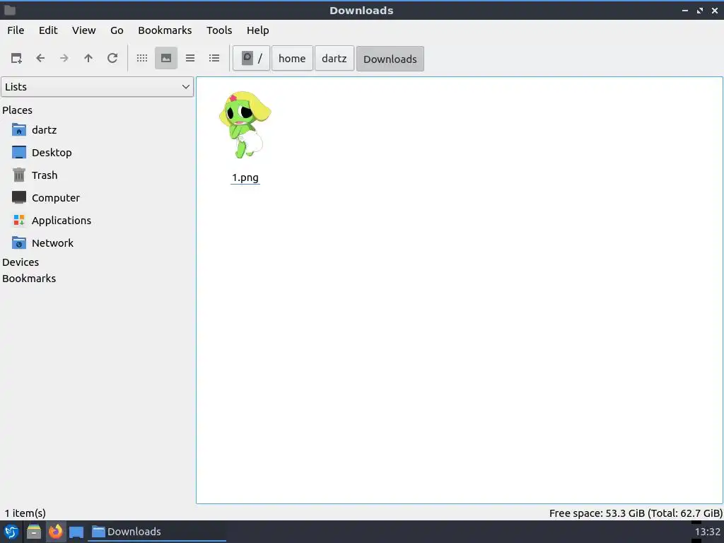Click the '1 item(s)' status text
The image size is (724, 543).
coord(25,513)
